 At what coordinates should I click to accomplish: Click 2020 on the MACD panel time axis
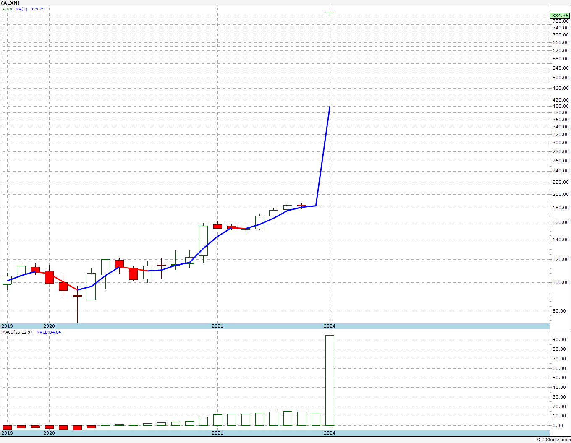click(49, 433)
